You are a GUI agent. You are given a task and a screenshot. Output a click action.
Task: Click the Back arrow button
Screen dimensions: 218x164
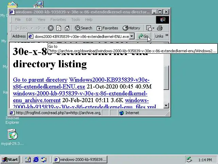(x=21, y=28)
